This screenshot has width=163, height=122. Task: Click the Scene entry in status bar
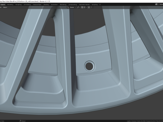click(134, 121)
